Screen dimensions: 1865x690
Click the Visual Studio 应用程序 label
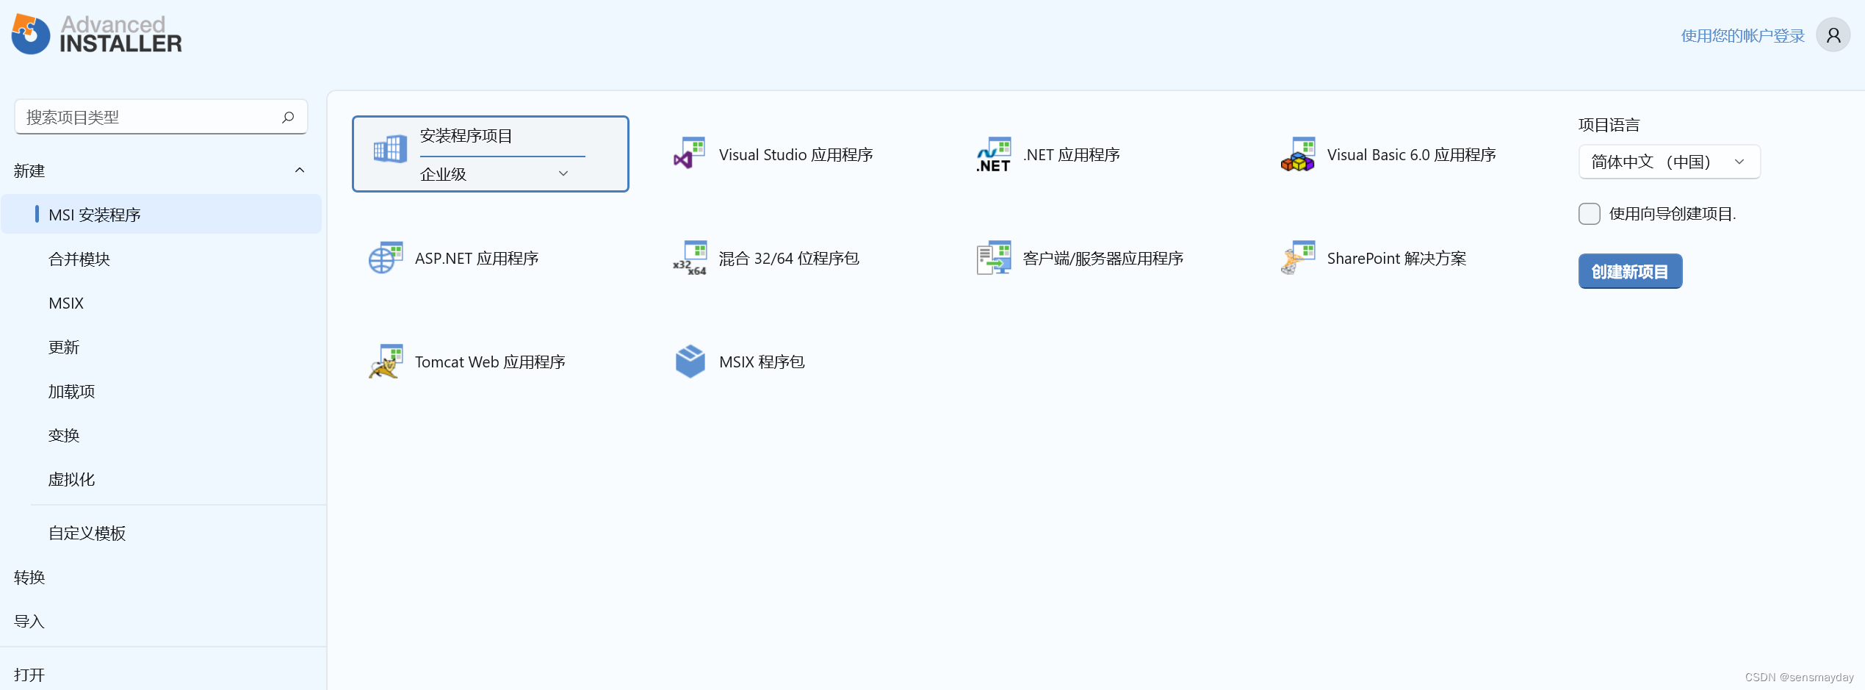pyautogui.click(x=796, y=155)
